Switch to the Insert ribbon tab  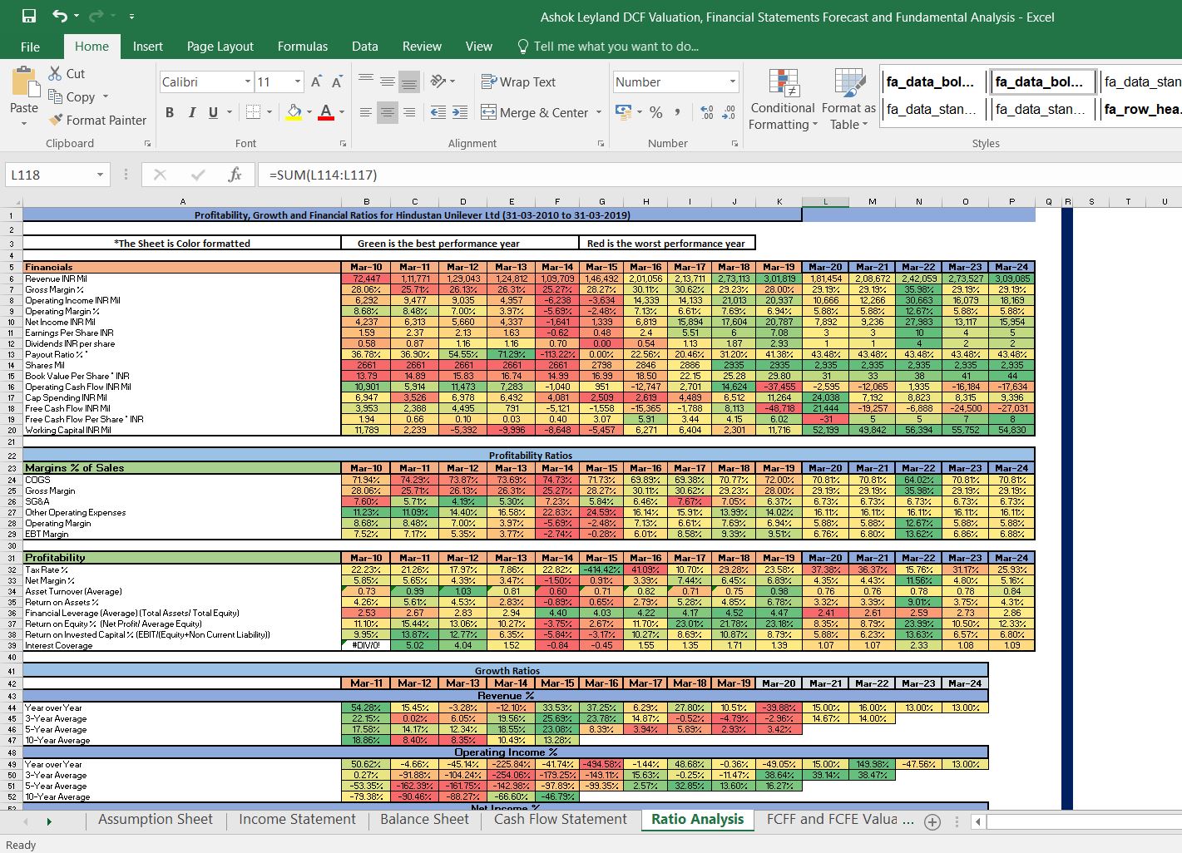[148, 47]
